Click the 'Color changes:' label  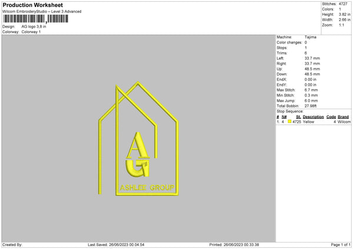(289, 42)
